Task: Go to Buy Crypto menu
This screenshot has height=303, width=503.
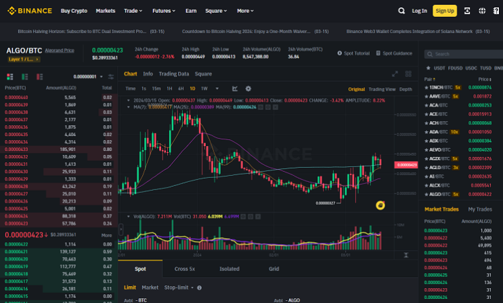Action: click(x=74, y=11)
